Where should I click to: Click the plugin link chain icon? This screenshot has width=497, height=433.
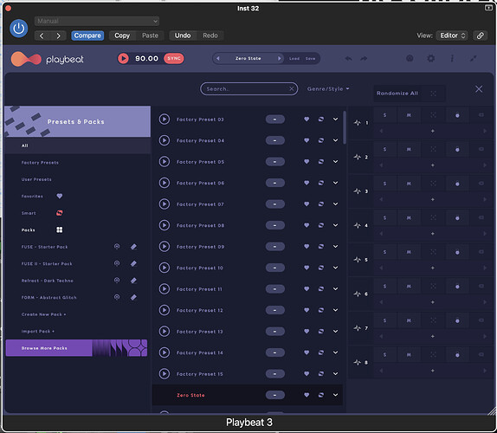[481, 36]
